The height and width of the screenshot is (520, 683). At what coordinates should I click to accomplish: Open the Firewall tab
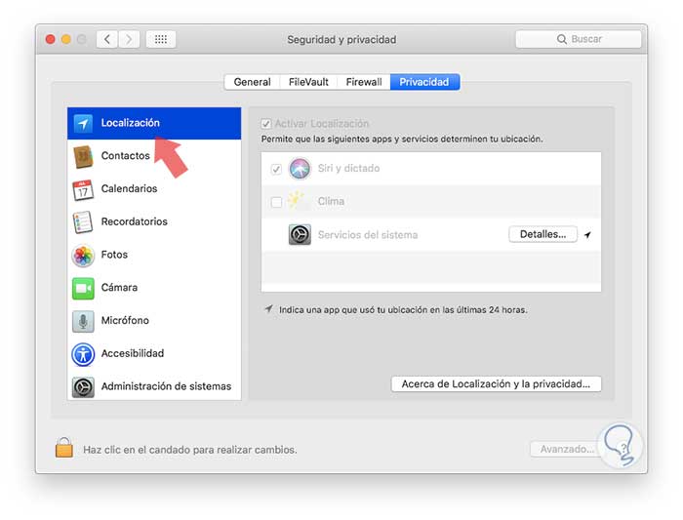click(364, 82)
